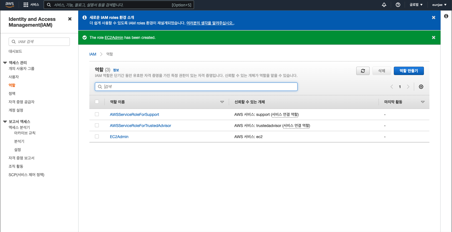The image size is (452, 232).
Task: Close the IAM navigation sidebar
Action: coord(70,19)
